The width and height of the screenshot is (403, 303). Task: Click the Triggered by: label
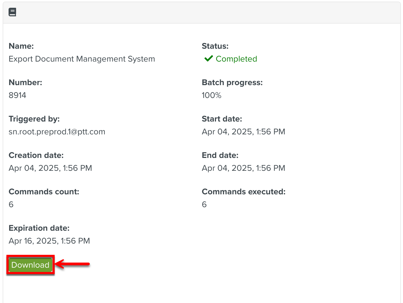click(34, 119)
